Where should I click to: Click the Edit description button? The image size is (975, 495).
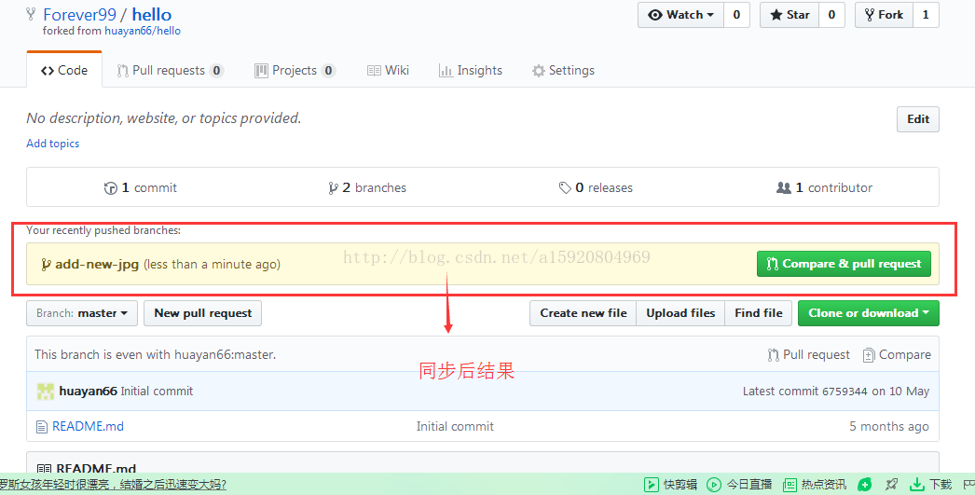[x=918, y=119]
